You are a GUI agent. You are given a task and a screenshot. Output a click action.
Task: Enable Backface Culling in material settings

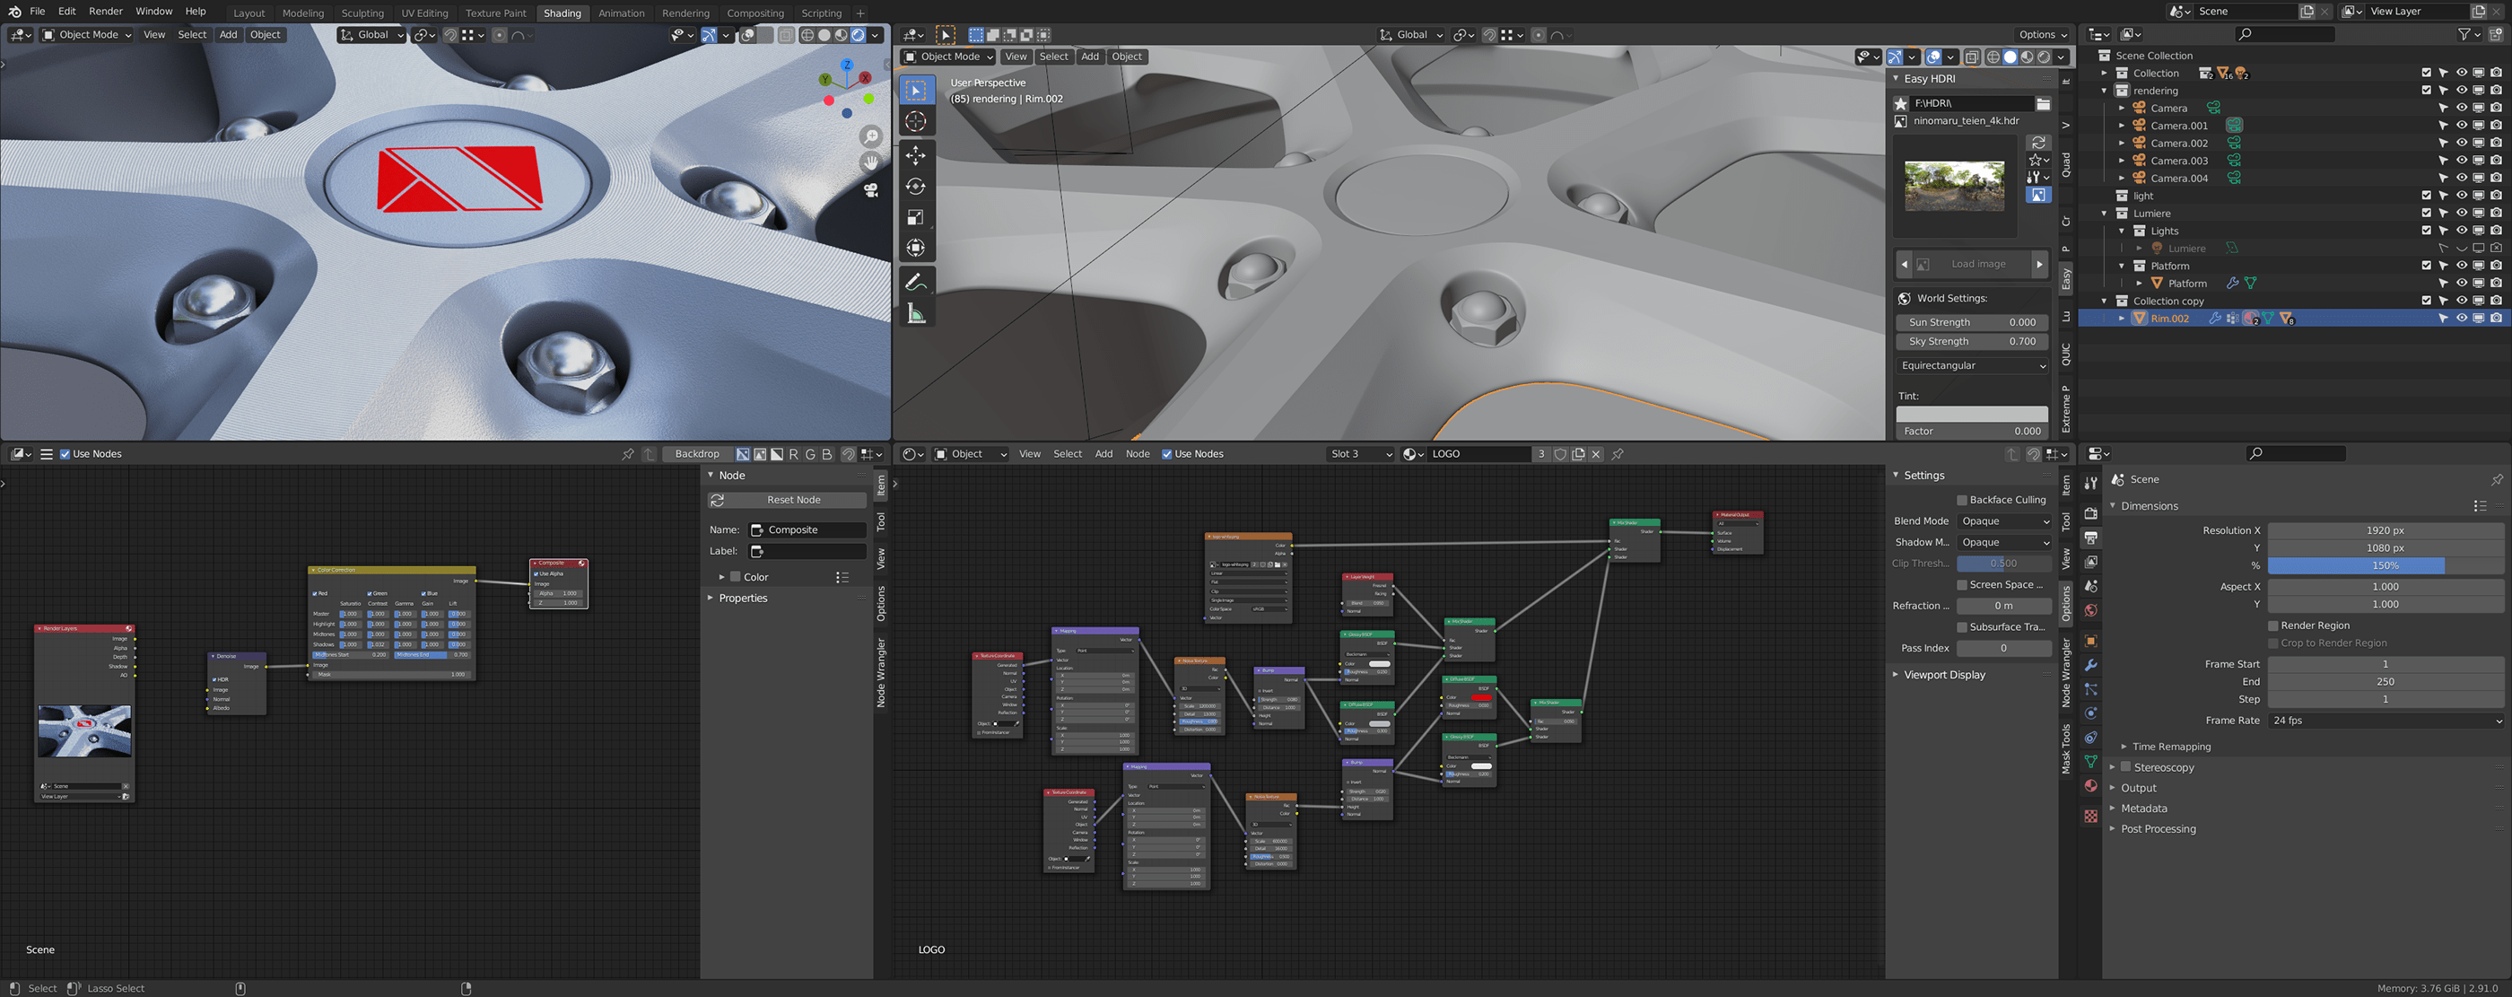coord(1961,500)
